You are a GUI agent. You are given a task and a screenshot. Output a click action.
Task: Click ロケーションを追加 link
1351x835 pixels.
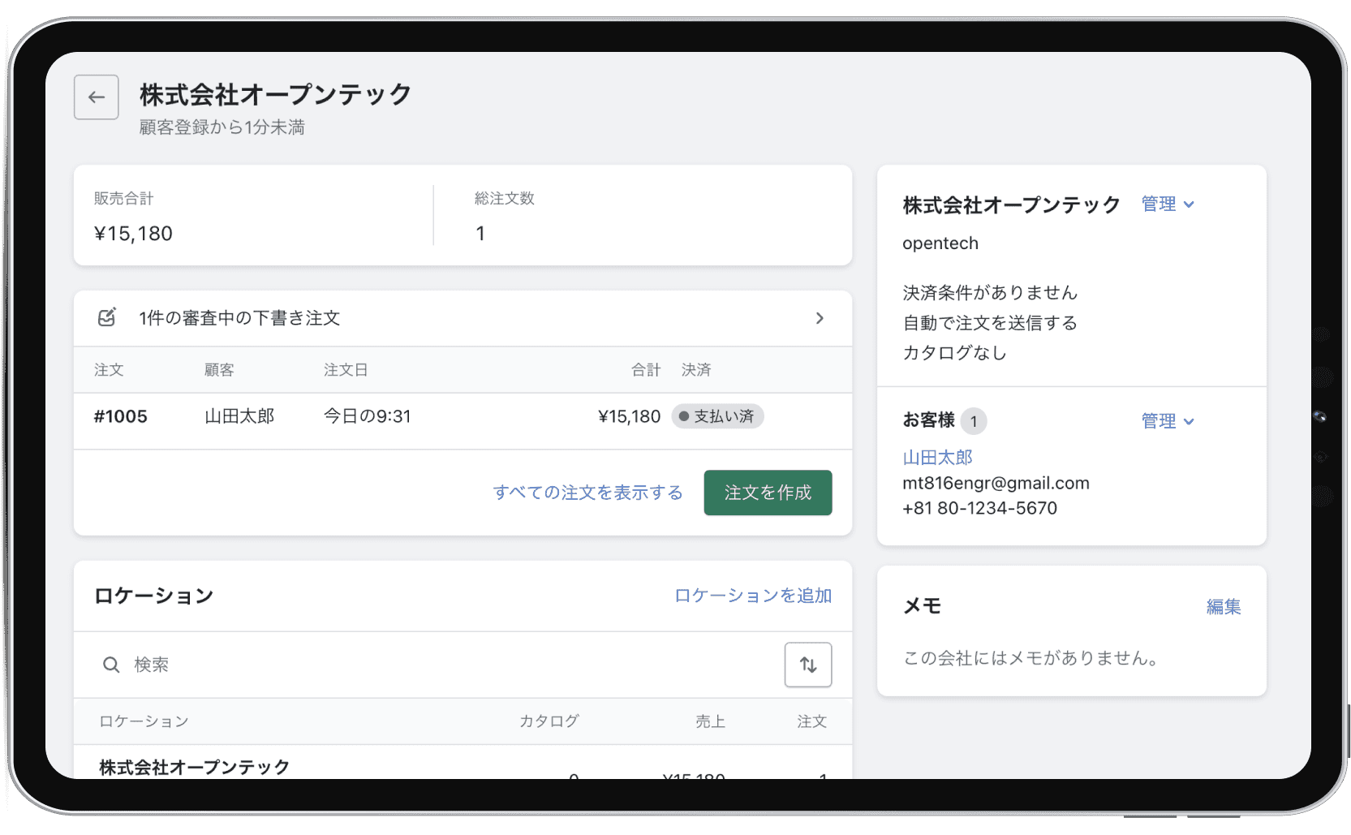click(752, 596)
